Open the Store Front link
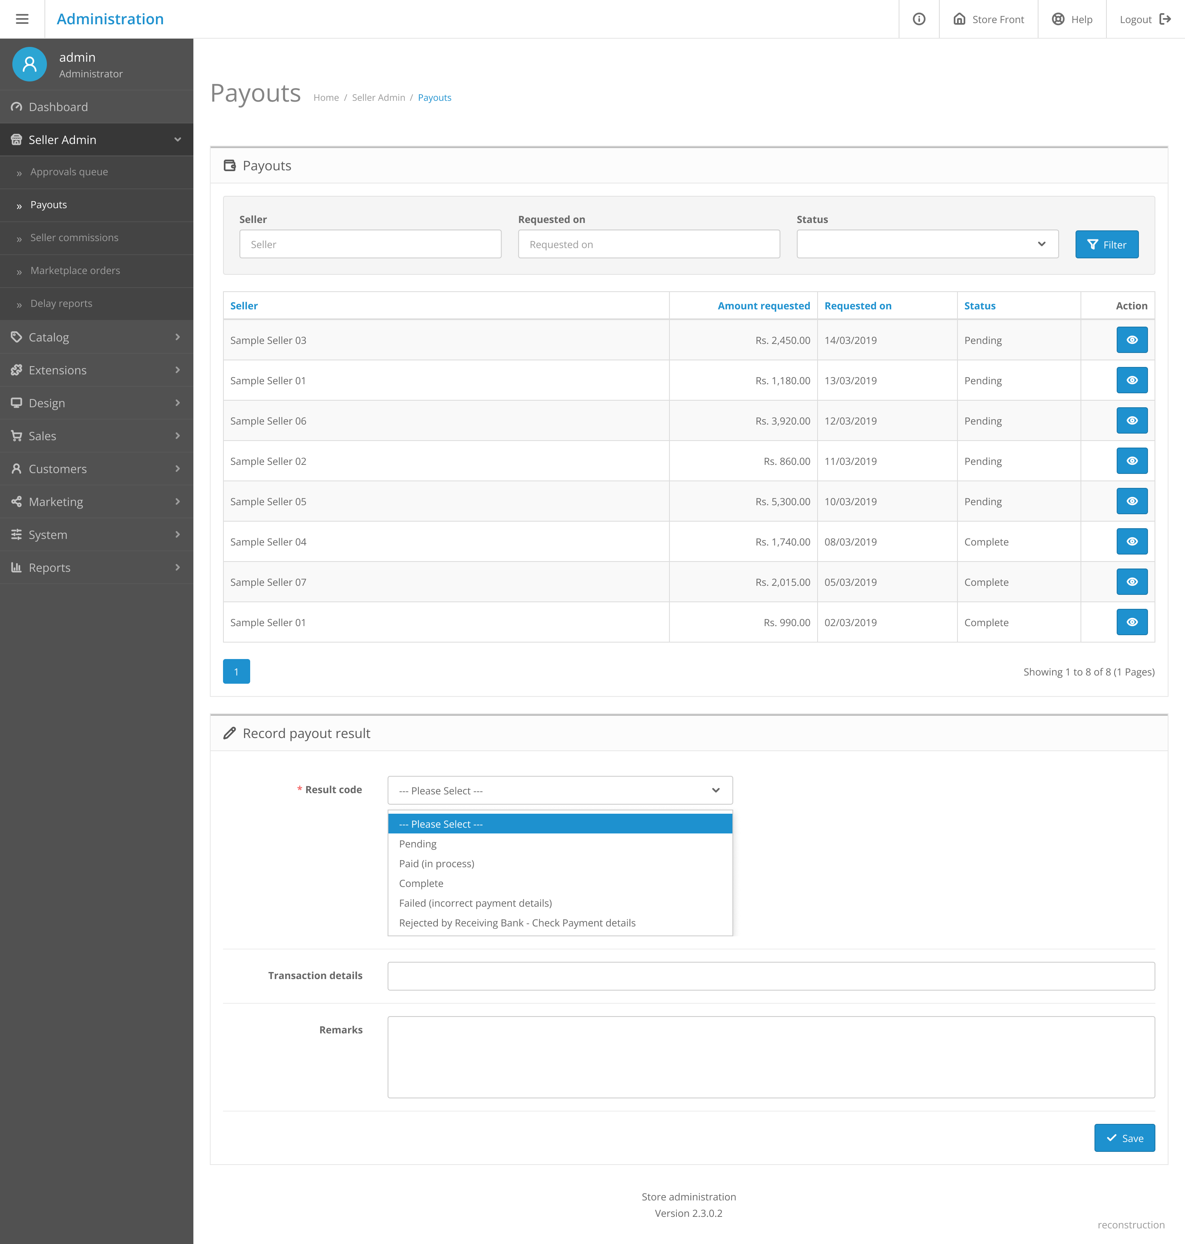The height and width of the screenshot is (1244, 1185). 988,19
